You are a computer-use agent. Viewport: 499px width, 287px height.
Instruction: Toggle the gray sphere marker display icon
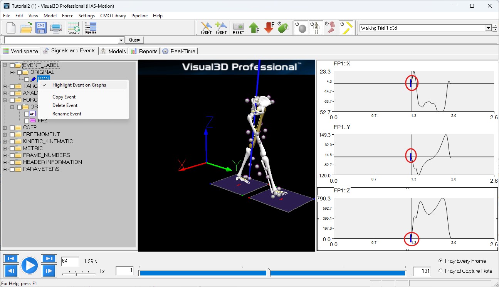tap(301, 28)
